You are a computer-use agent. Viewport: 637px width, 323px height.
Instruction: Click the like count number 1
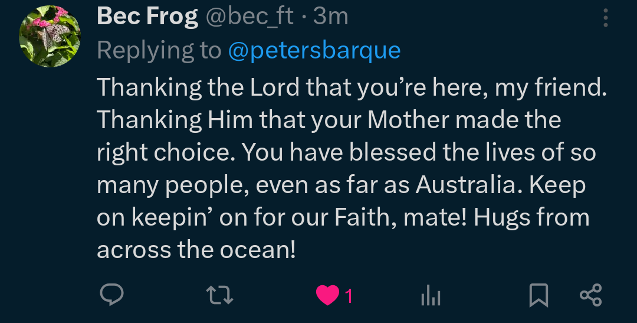(349, 295)
